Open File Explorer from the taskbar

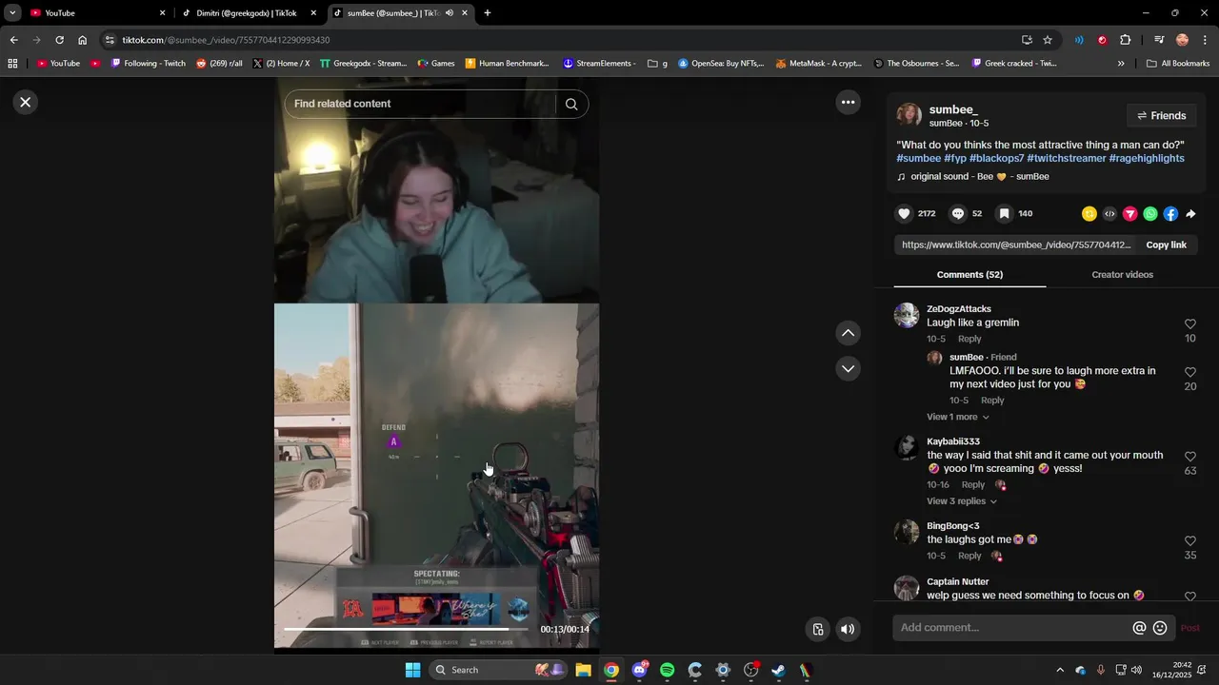click(x=584, y=670)
